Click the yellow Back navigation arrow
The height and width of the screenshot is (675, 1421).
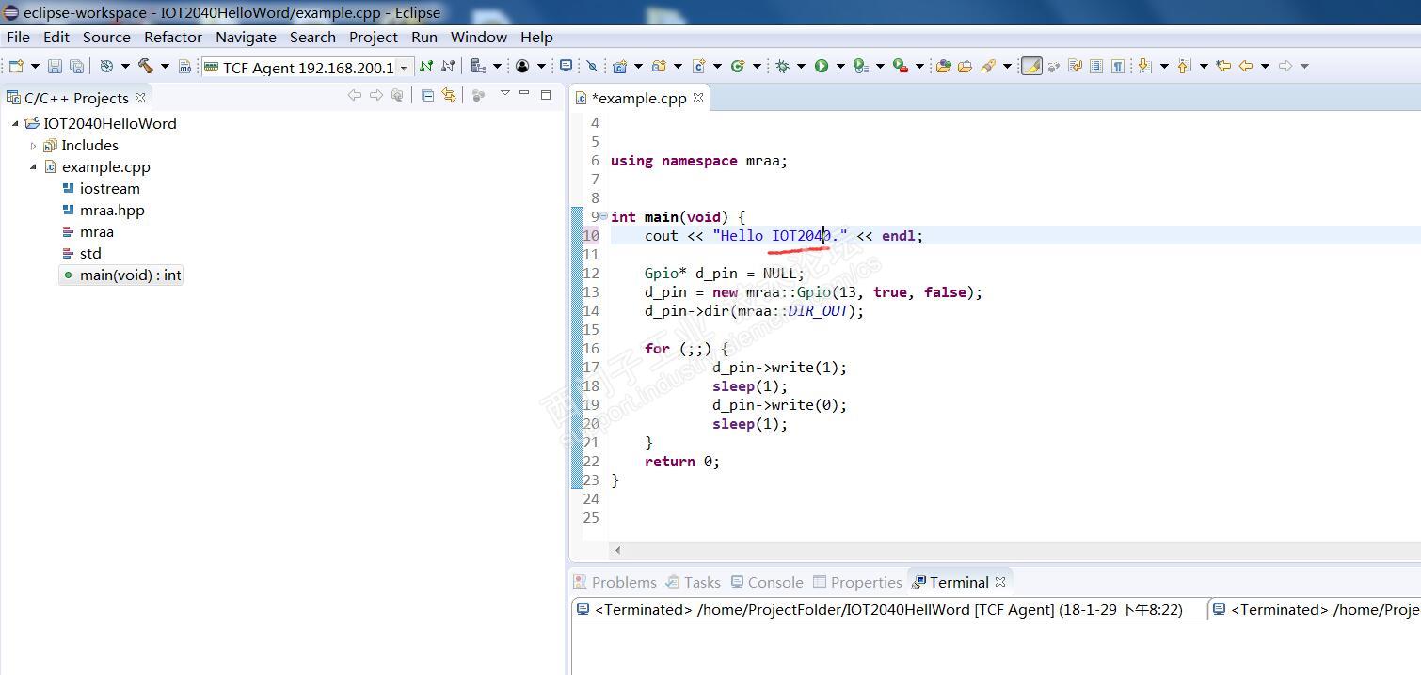1245,66
